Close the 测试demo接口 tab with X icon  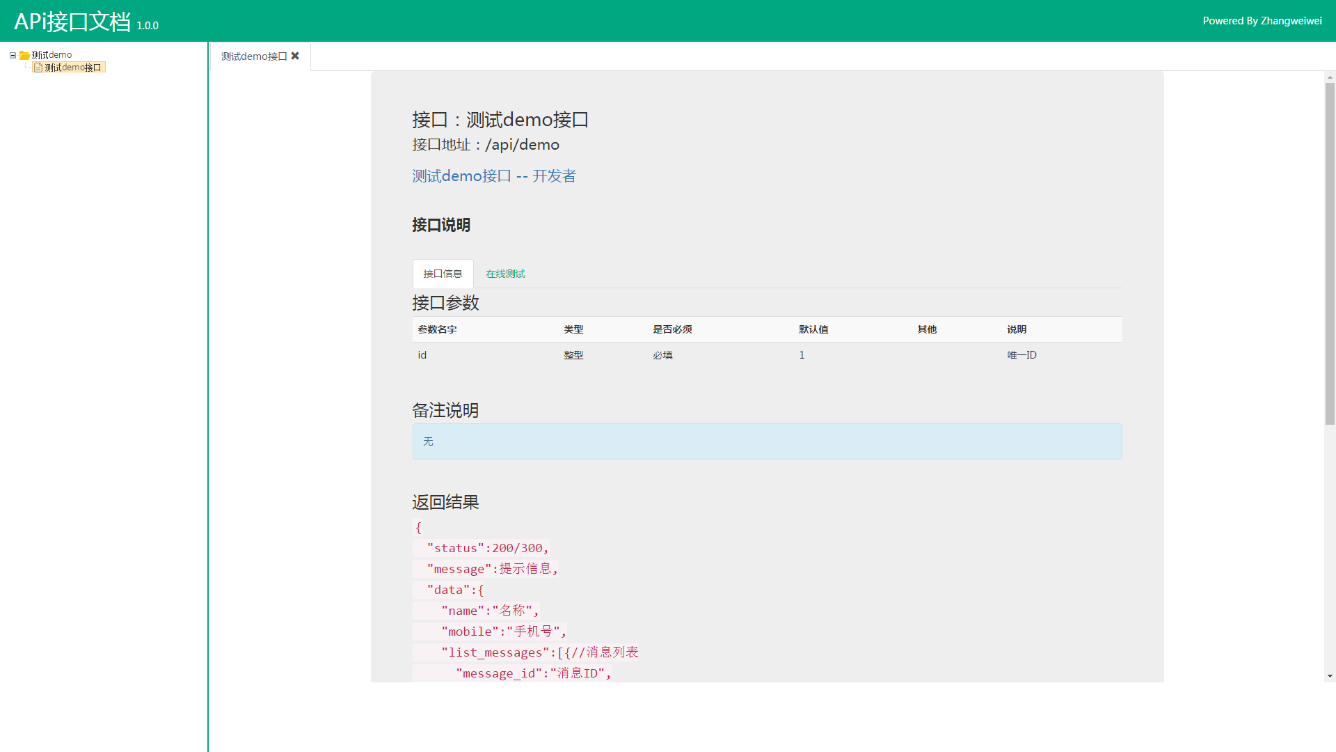[295, 56]
